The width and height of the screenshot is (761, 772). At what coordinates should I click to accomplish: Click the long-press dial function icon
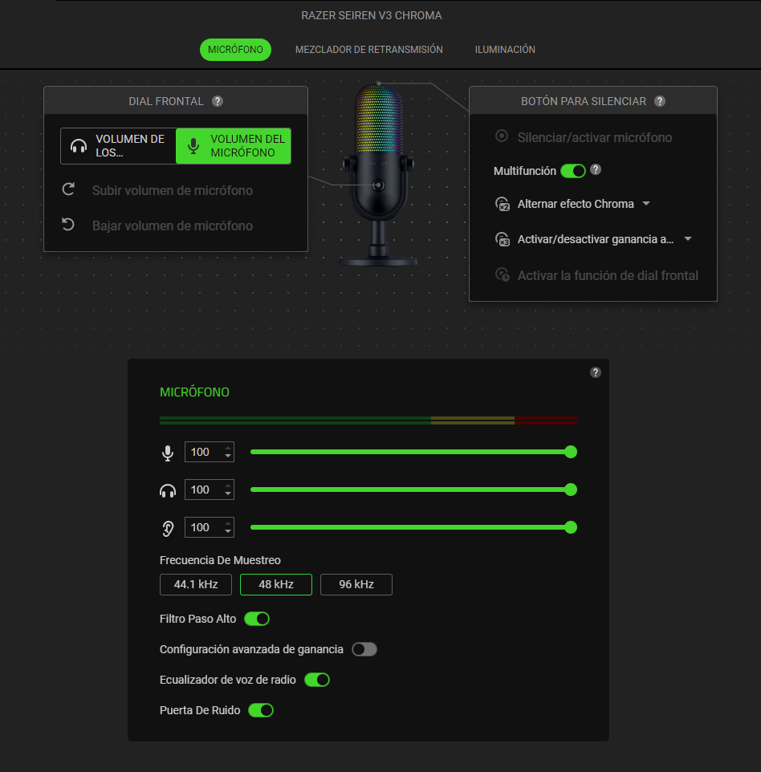[502, 274]
